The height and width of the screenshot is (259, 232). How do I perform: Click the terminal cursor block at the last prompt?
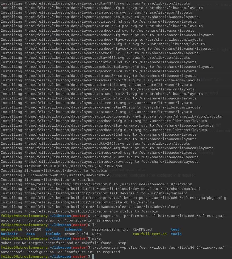(93, 257)
